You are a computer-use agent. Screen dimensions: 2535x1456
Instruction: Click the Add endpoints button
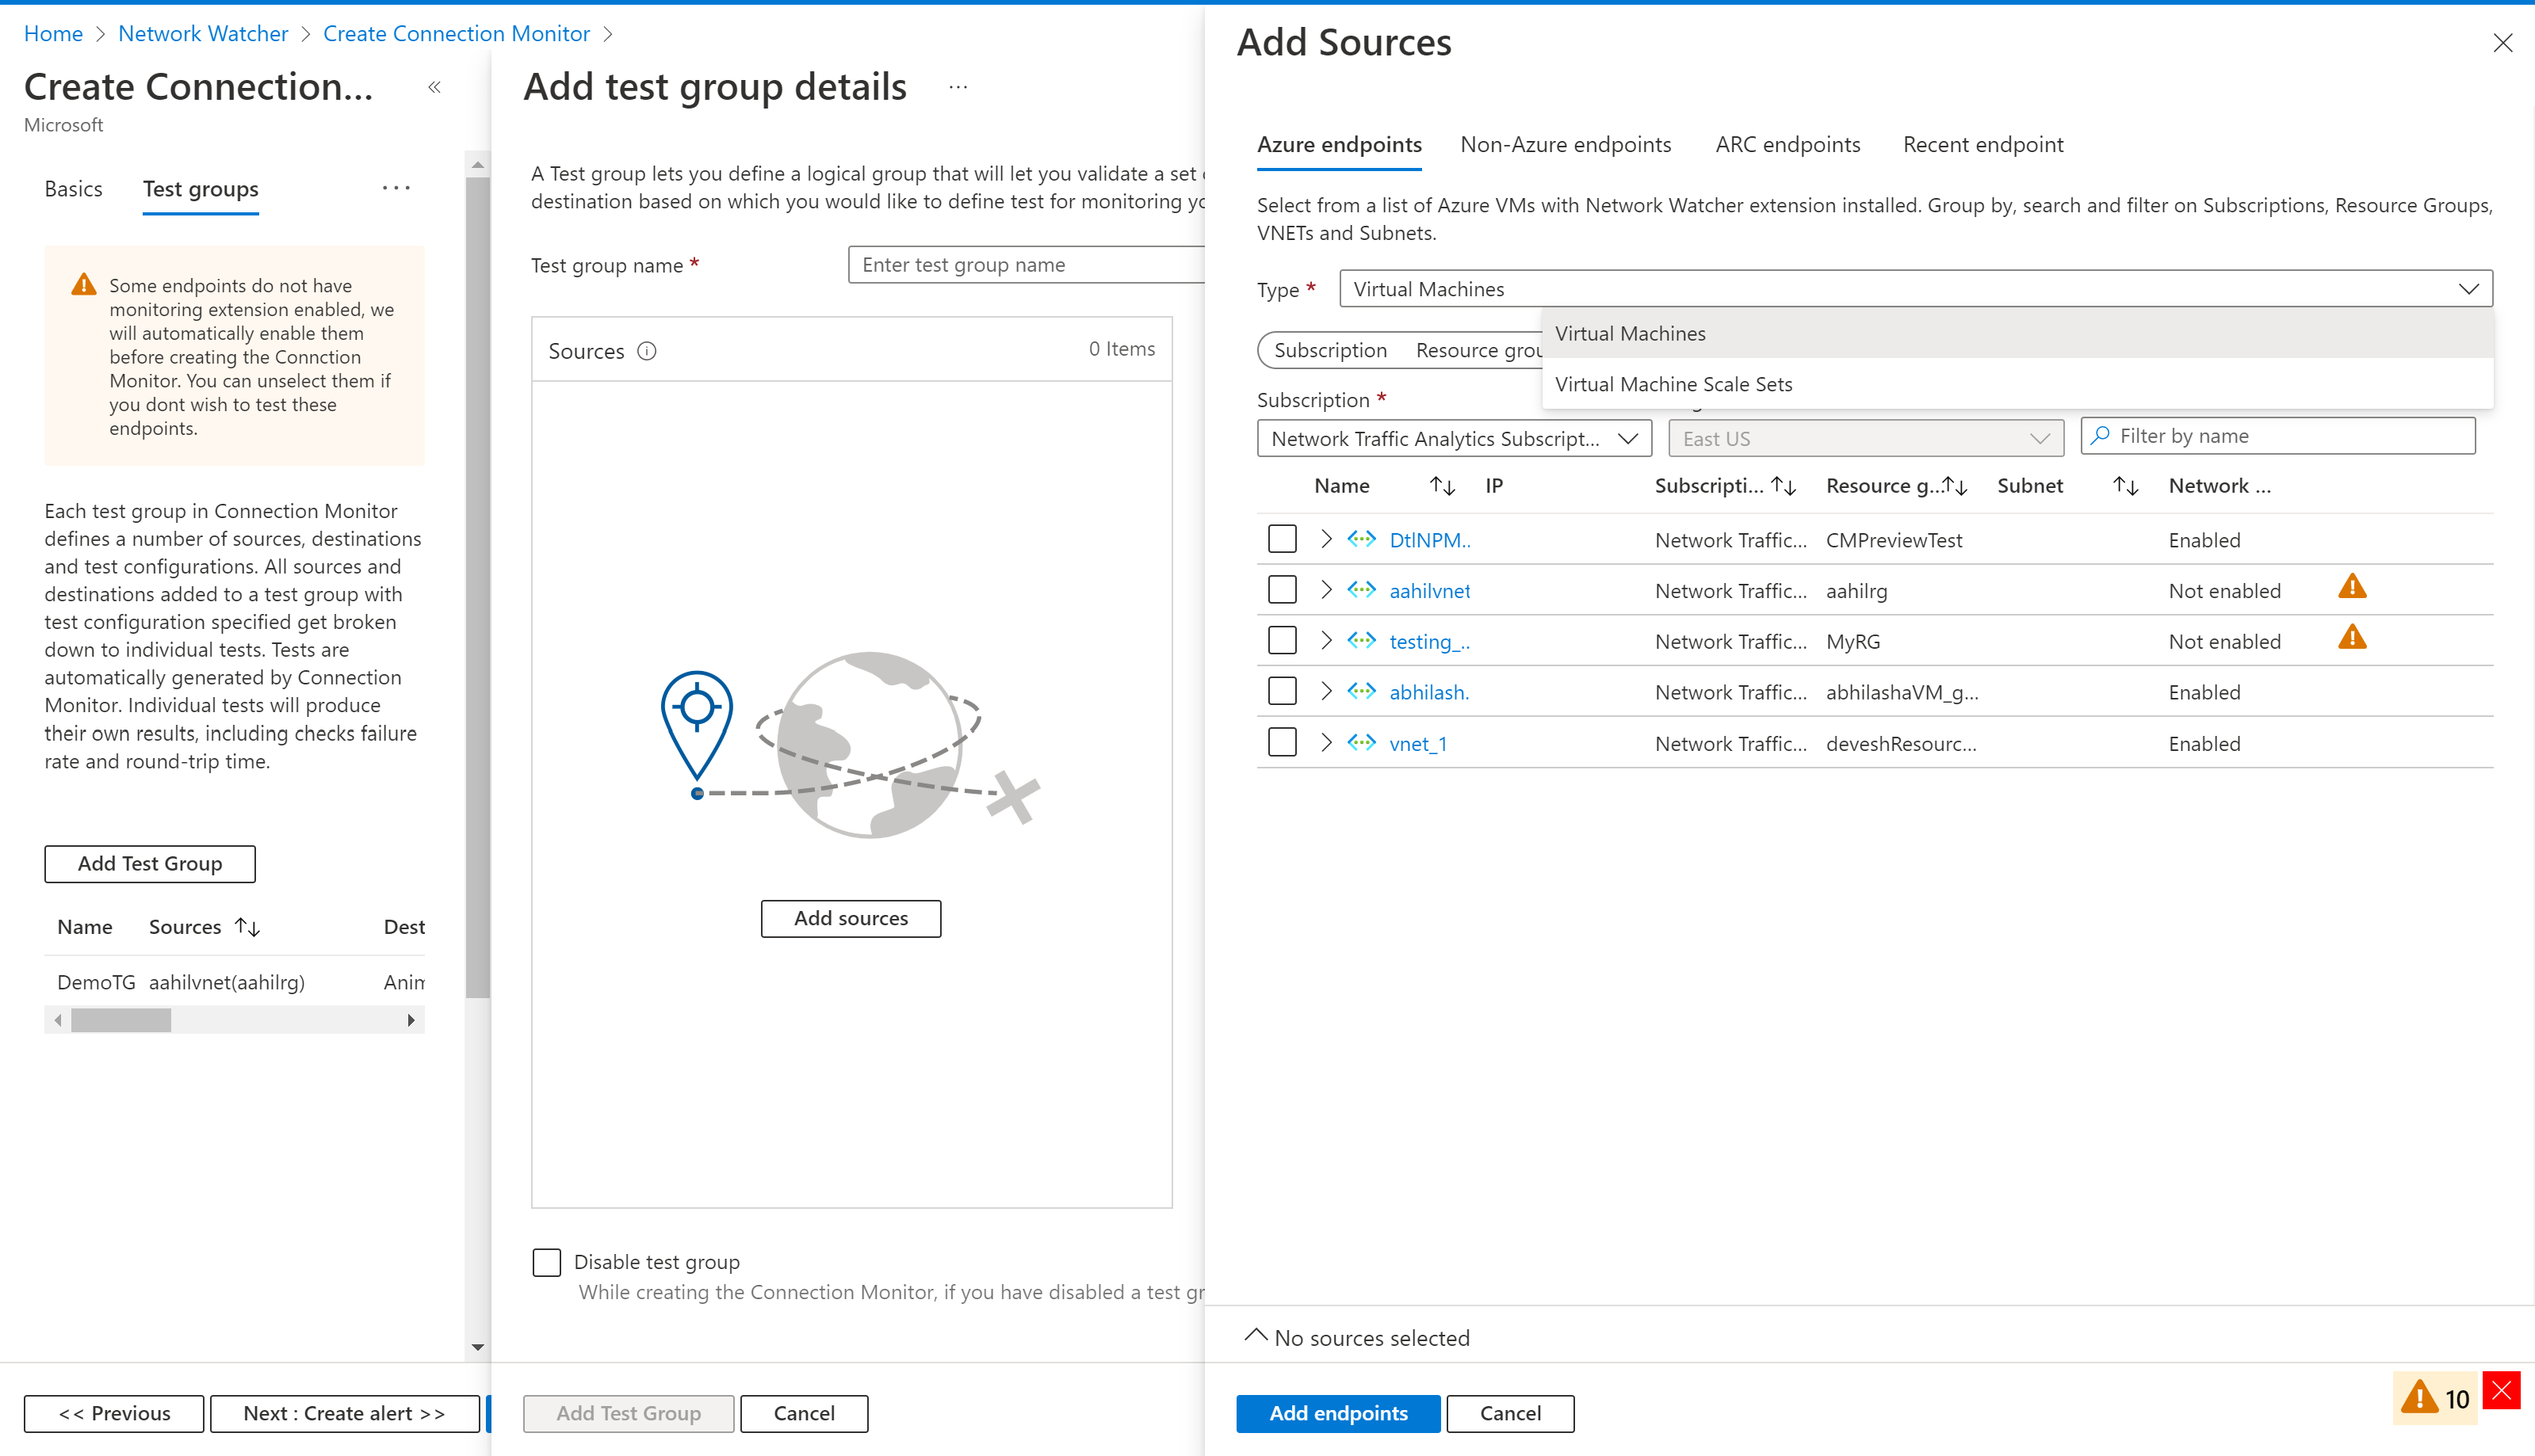1337,1412
